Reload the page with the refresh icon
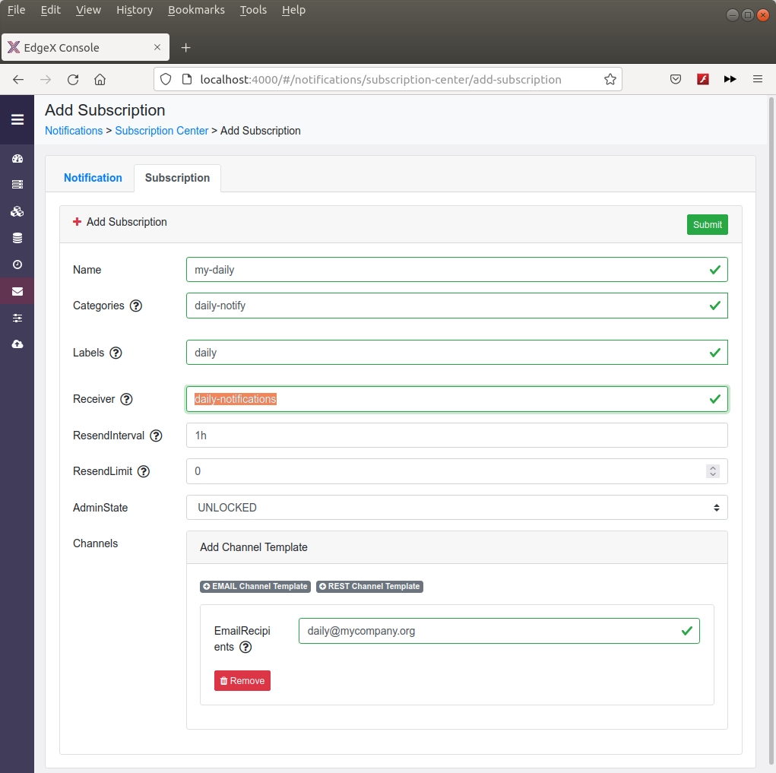The width and height of the screenshot is (776, 773). (x=73, y=80)
